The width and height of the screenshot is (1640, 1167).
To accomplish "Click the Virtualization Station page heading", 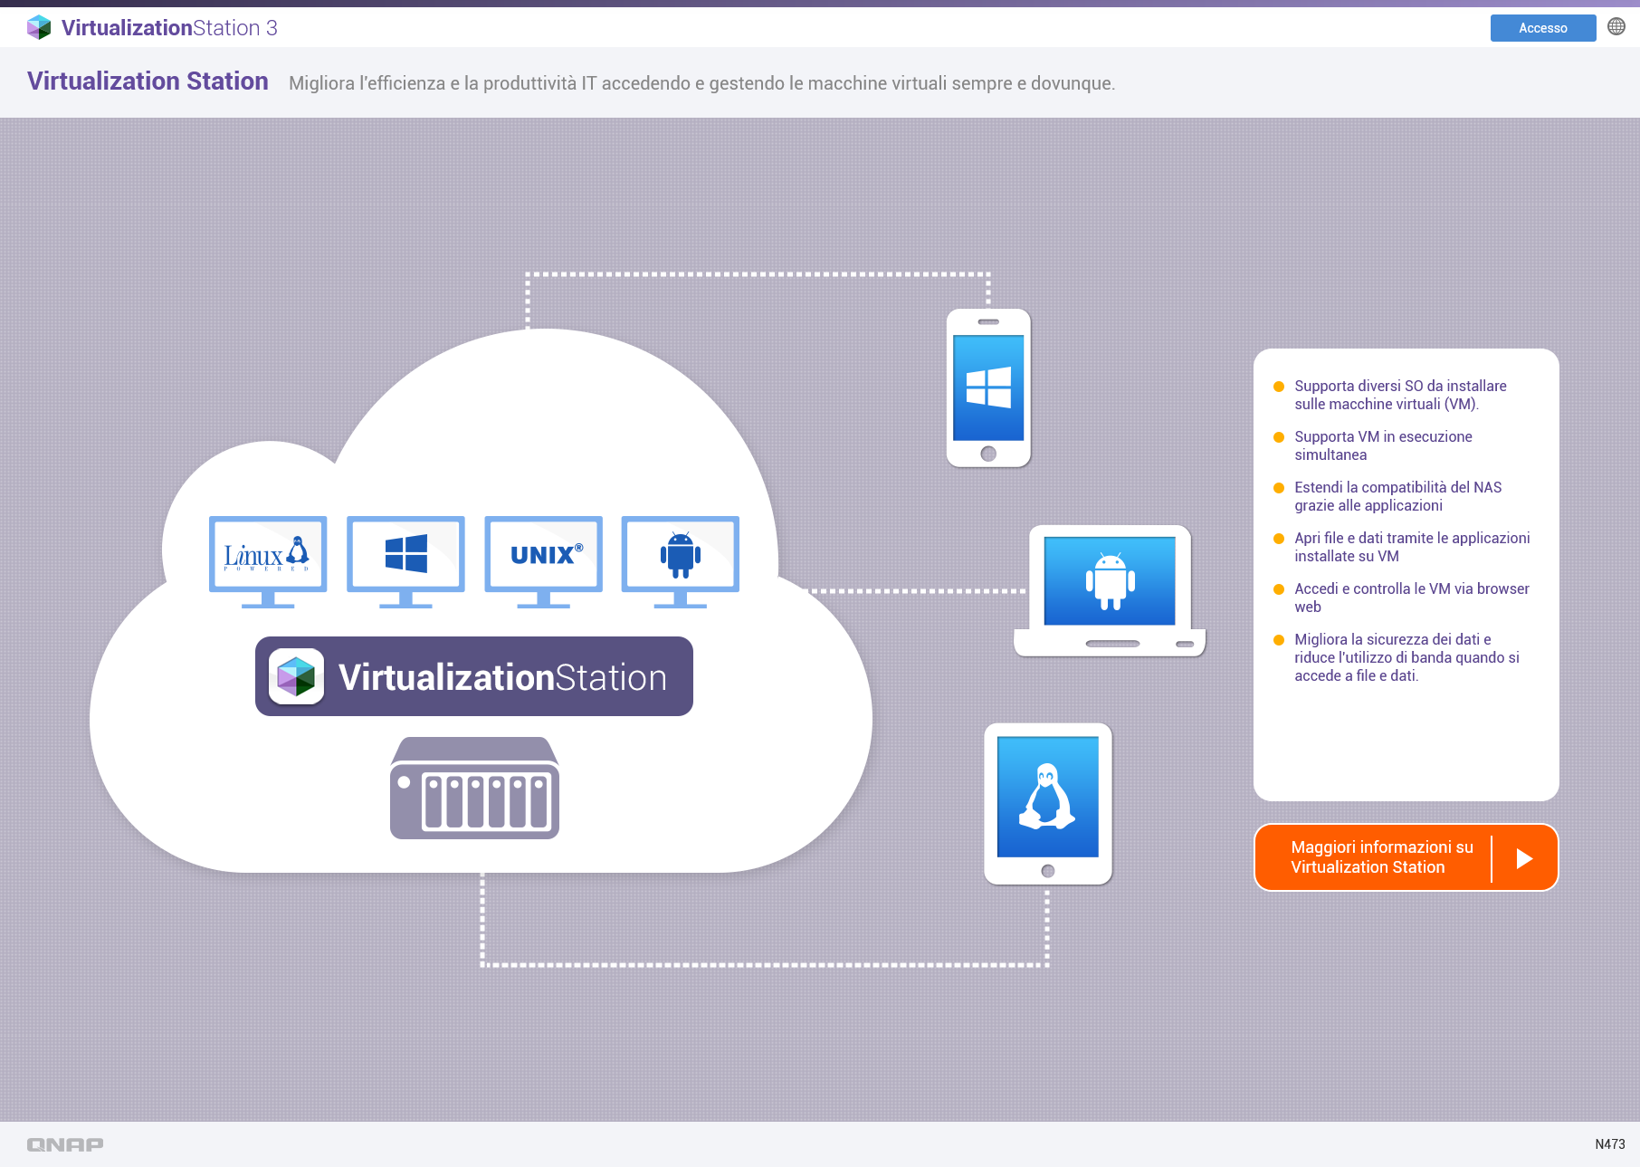I will (148, 81).
